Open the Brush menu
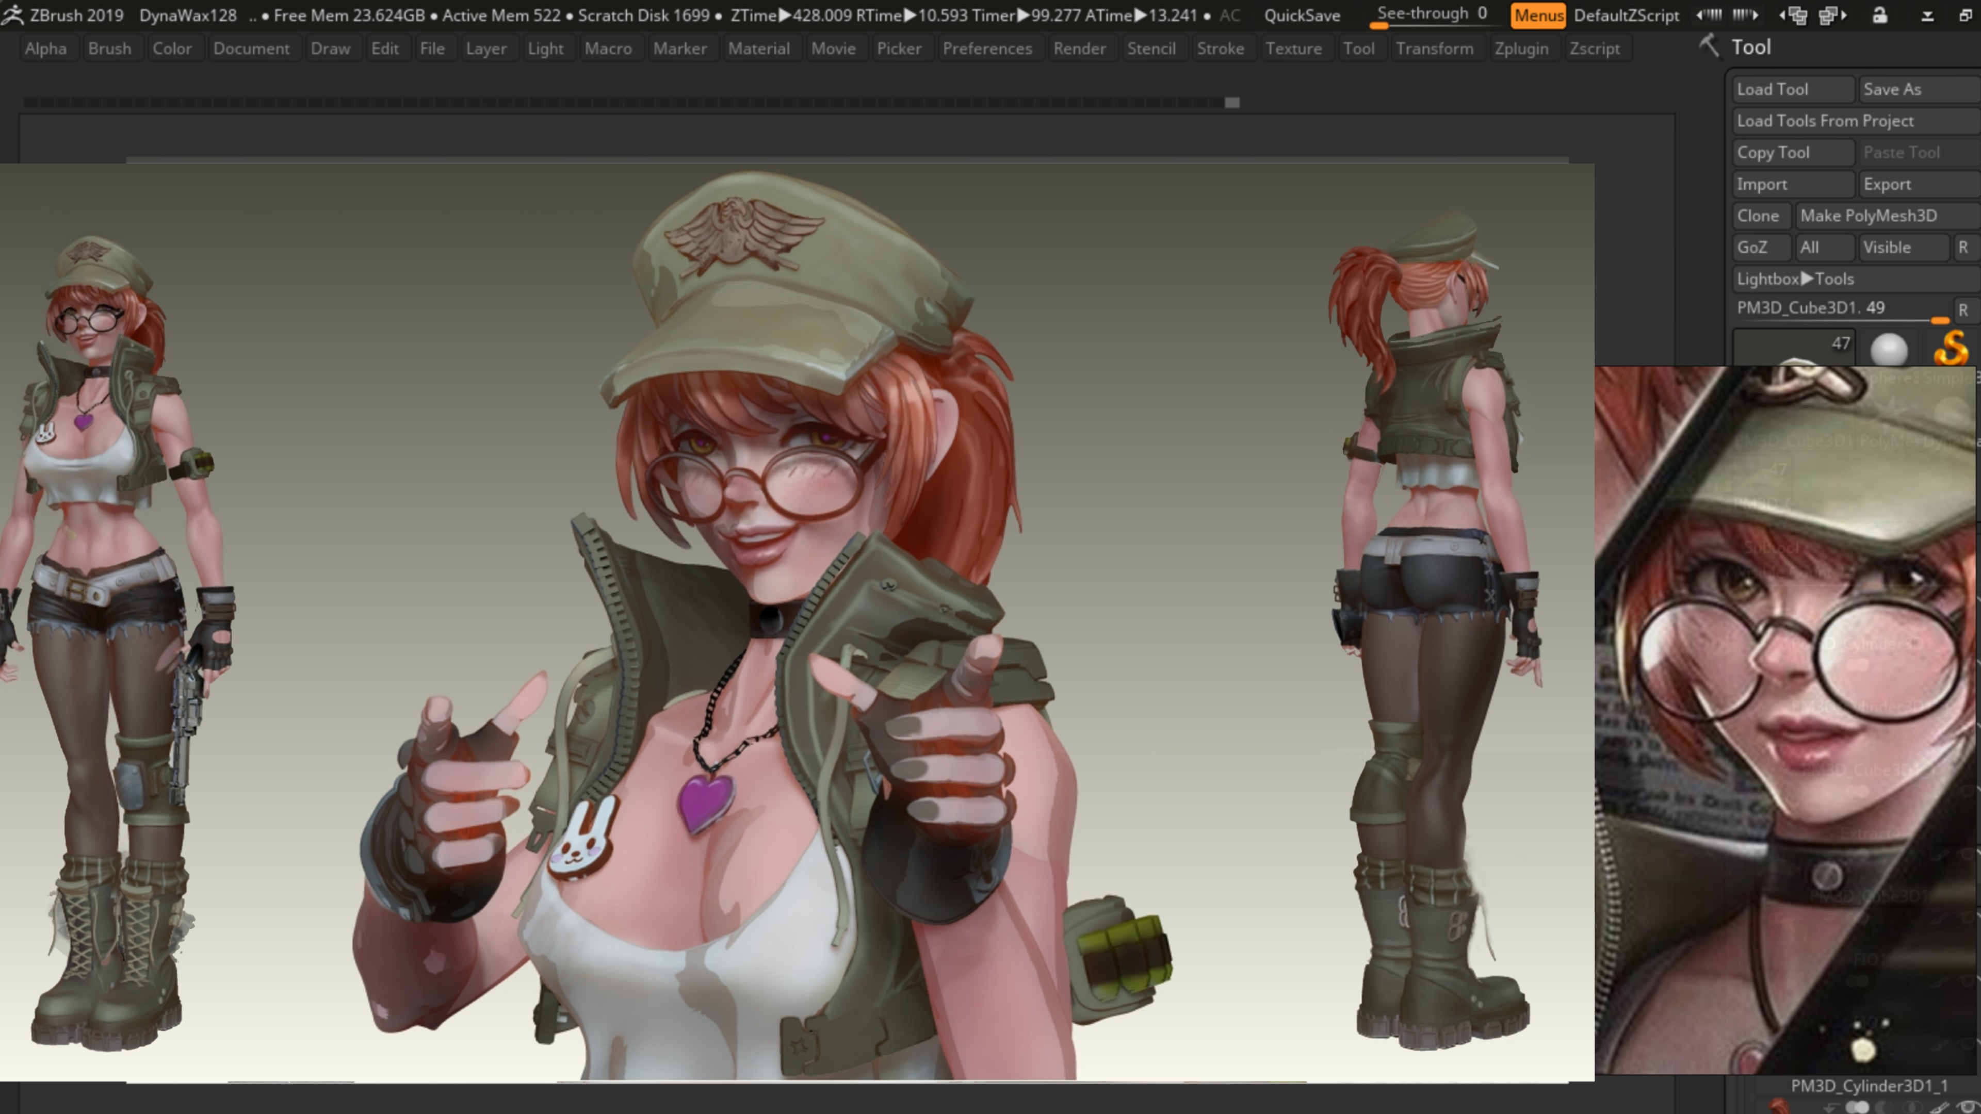 (109, 48)
